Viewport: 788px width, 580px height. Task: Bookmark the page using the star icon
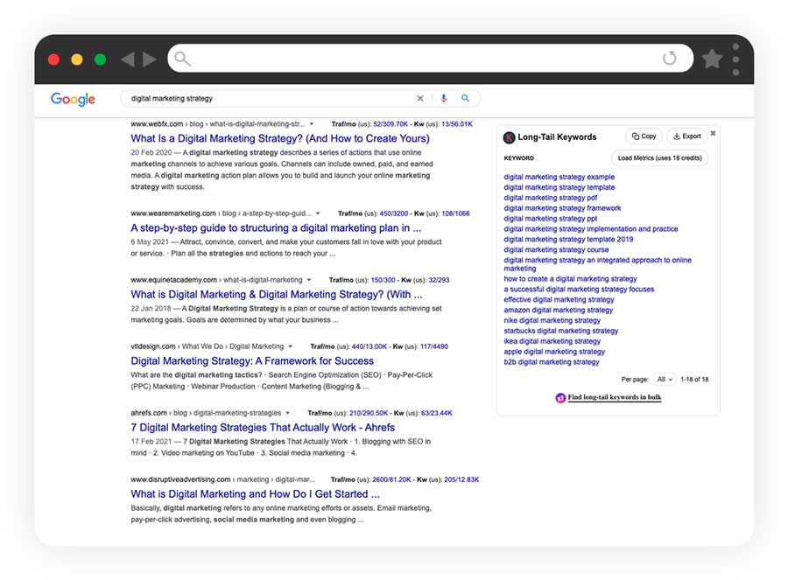click(712, 58)
